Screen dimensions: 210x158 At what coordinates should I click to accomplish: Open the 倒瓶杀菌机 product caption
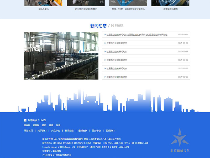click(x=43, y=9)
